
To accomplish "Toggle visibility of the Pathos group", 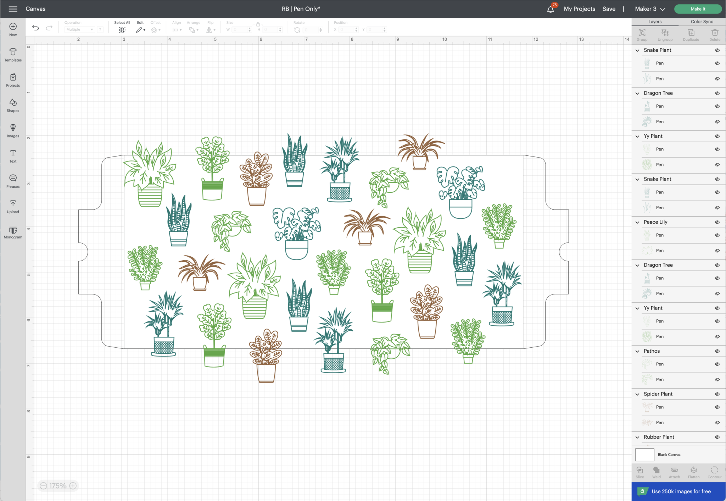I will [x=717, y=351].
